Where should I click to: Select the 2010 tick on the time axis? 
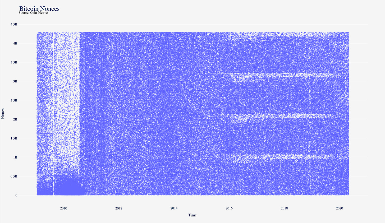tap(63, 208)
